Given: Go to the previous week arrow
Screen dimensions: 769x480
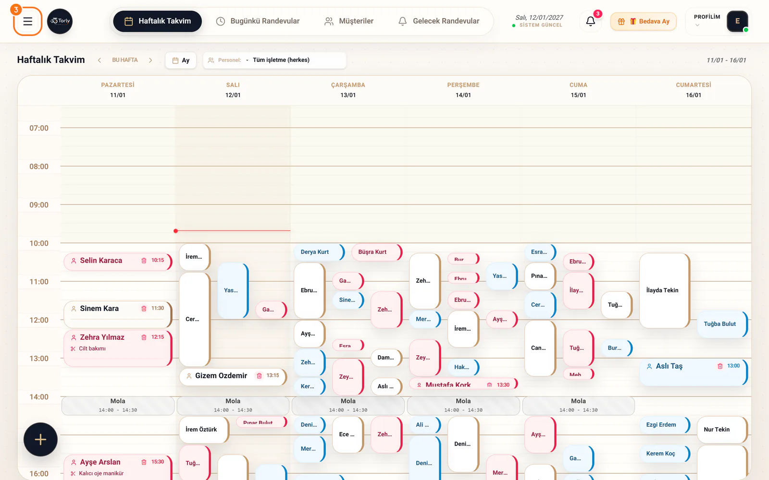Looking at the screenshot, I should (x=99, y=60).
